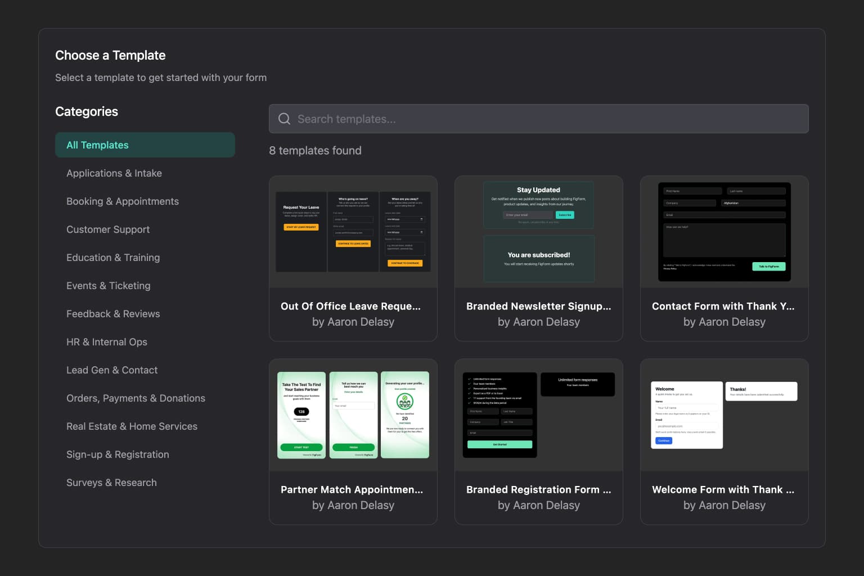Open the Welcome Form with Thank You template

coord(724,442)
